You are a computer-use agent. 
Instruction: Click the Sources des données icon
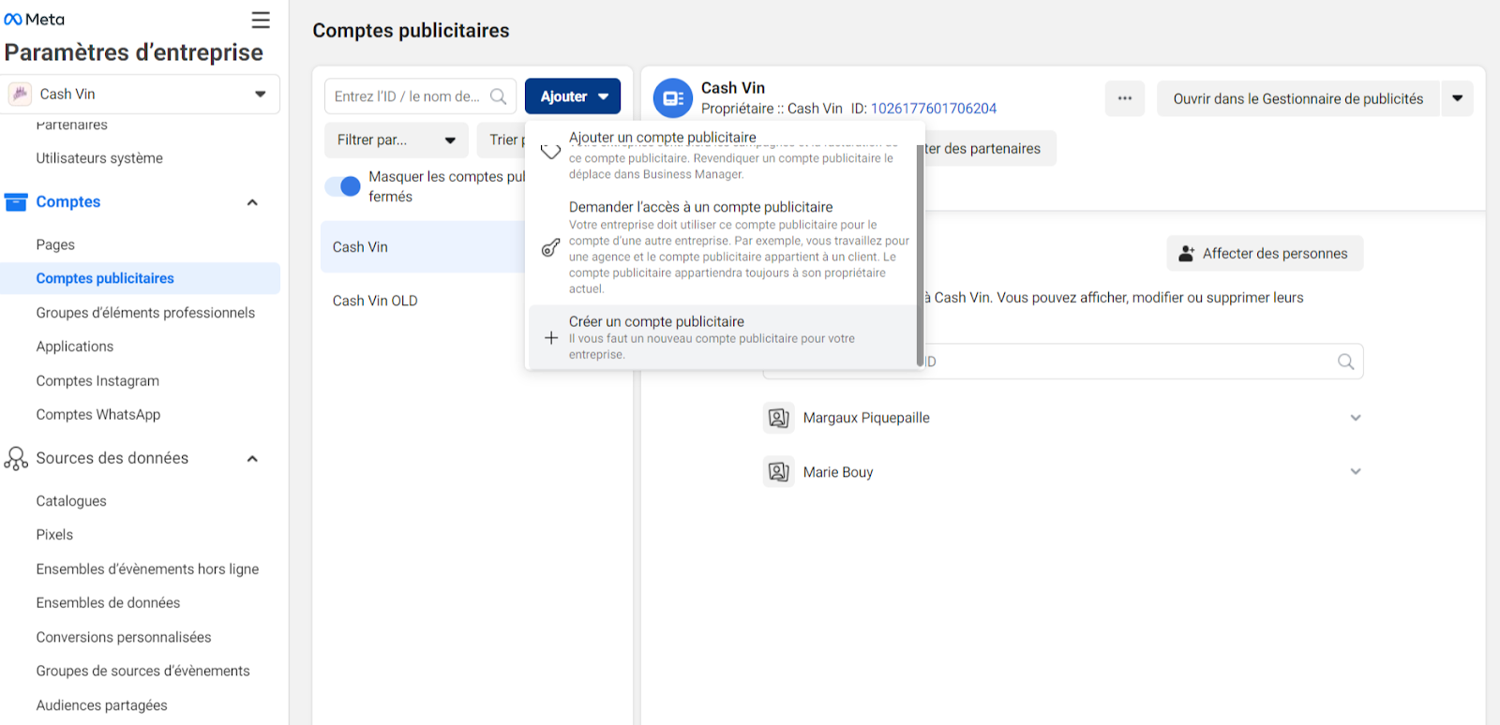coord(16,458)
